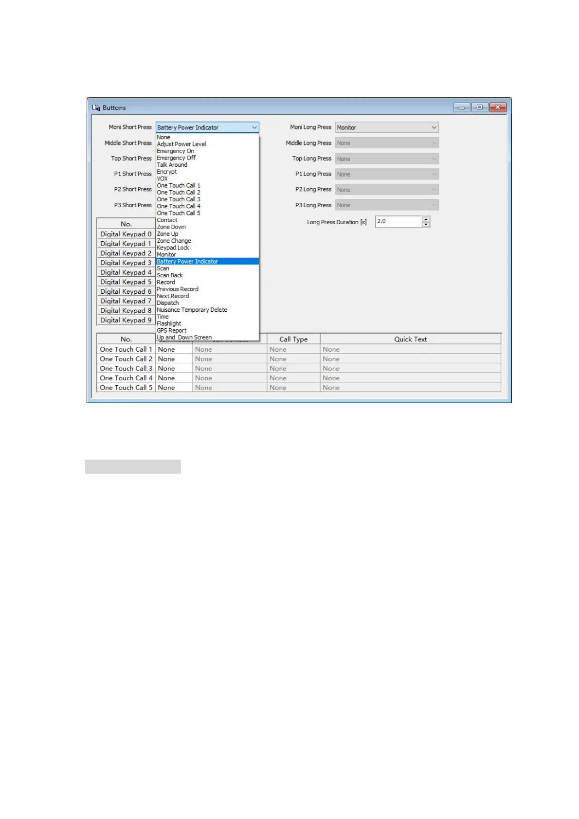
Task: Select Digital Keypad 7 row
Action: tap(126, 301)
